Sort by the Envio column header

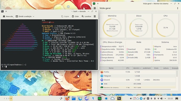(x=156, y=68)
